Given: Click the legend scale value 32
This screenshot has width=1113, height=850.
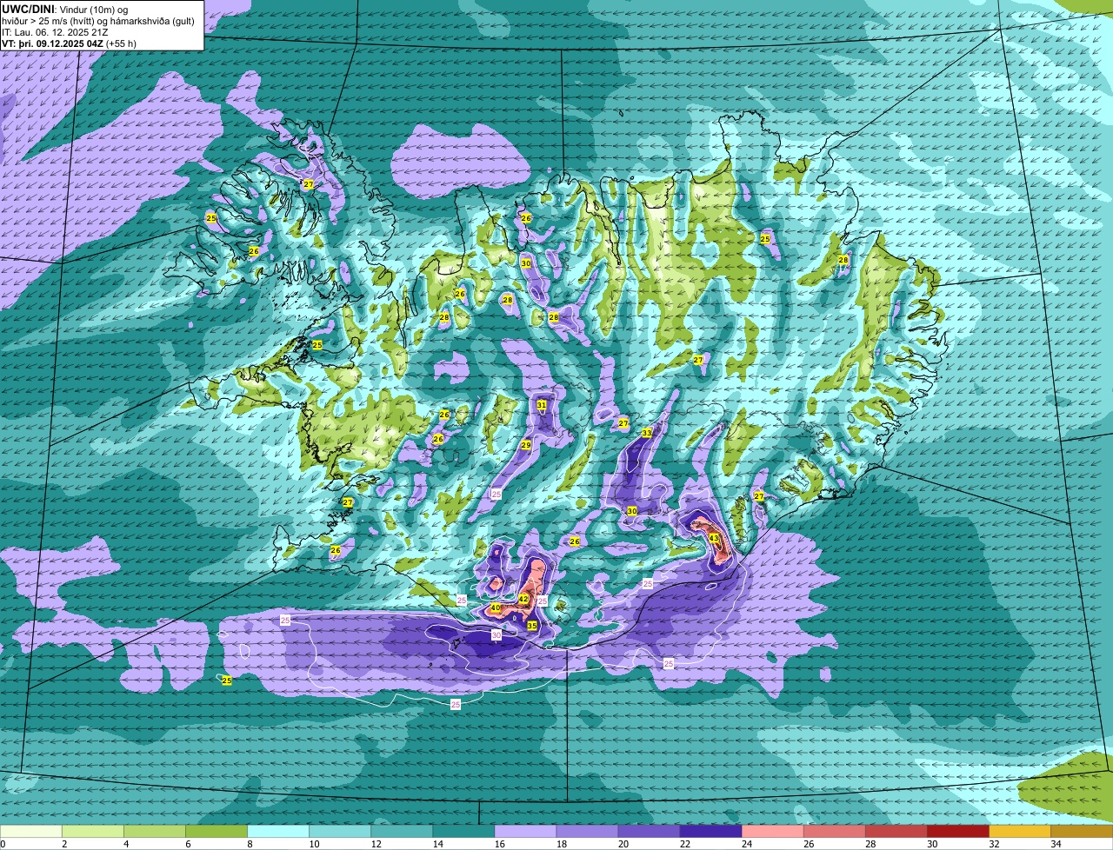Looking at the screenshot, I should (992, 844).
